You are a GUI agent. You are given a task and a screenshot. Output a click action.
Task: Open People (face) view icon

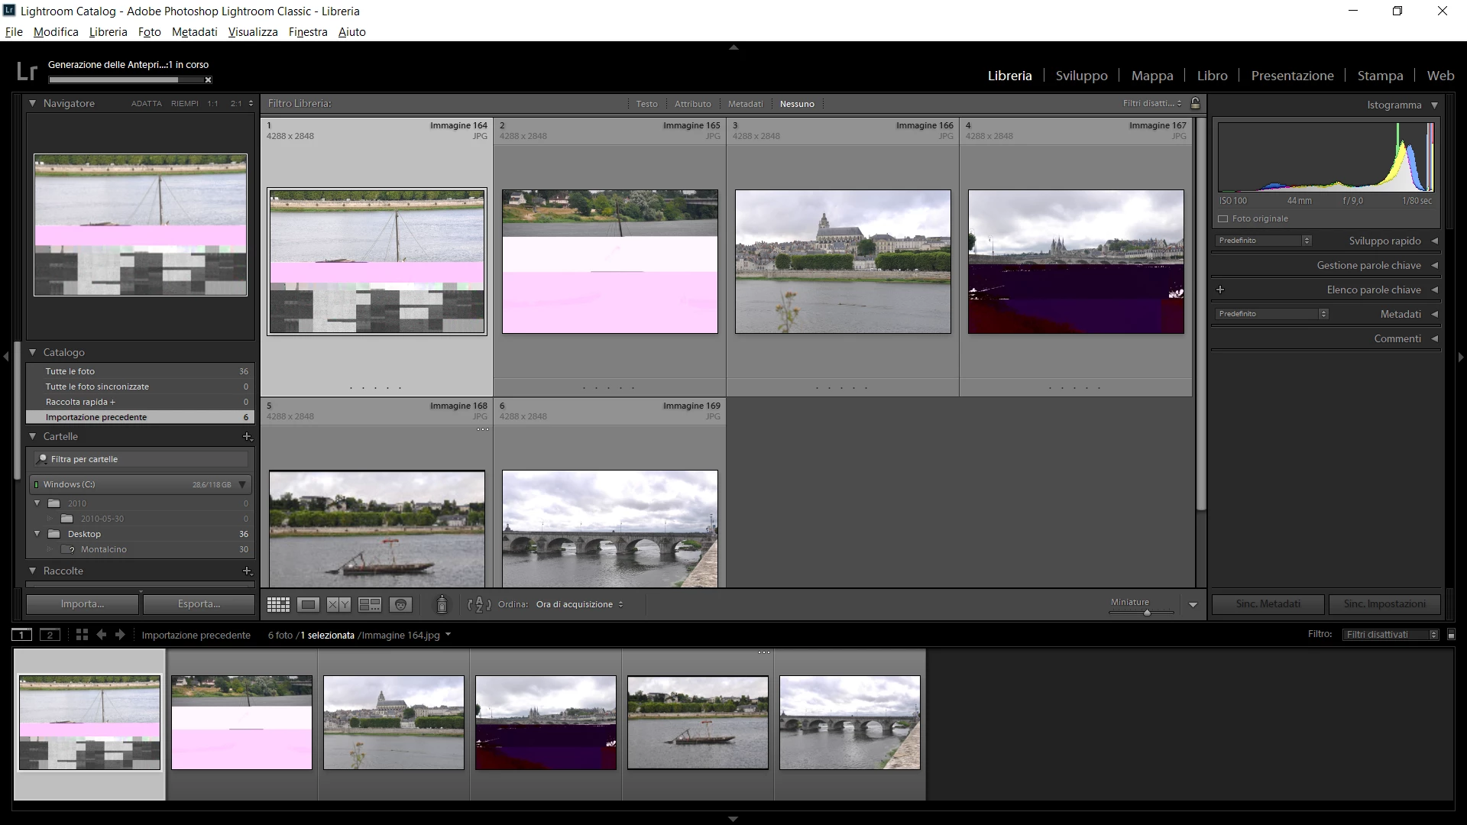point(400,604)
